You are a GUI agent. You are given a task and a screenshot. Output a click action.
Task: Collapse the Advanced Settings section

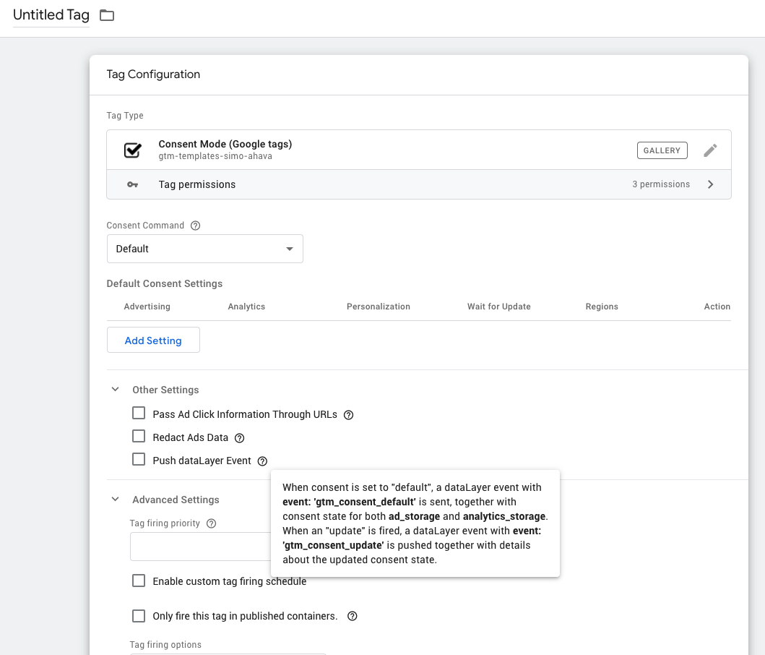click(x=116, y=500)
